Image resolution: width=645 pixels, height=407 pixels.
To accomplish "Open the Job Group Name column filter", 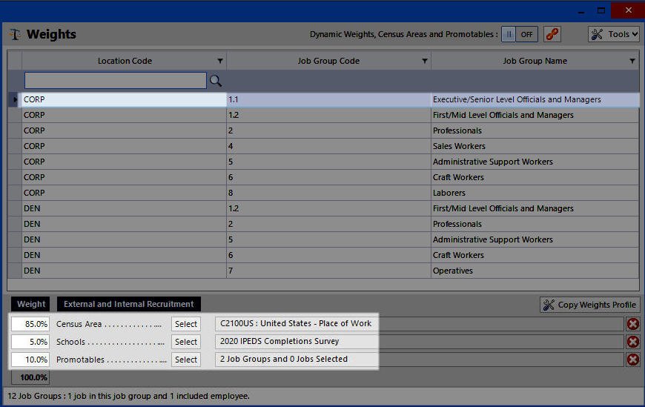I will [632, 61].
